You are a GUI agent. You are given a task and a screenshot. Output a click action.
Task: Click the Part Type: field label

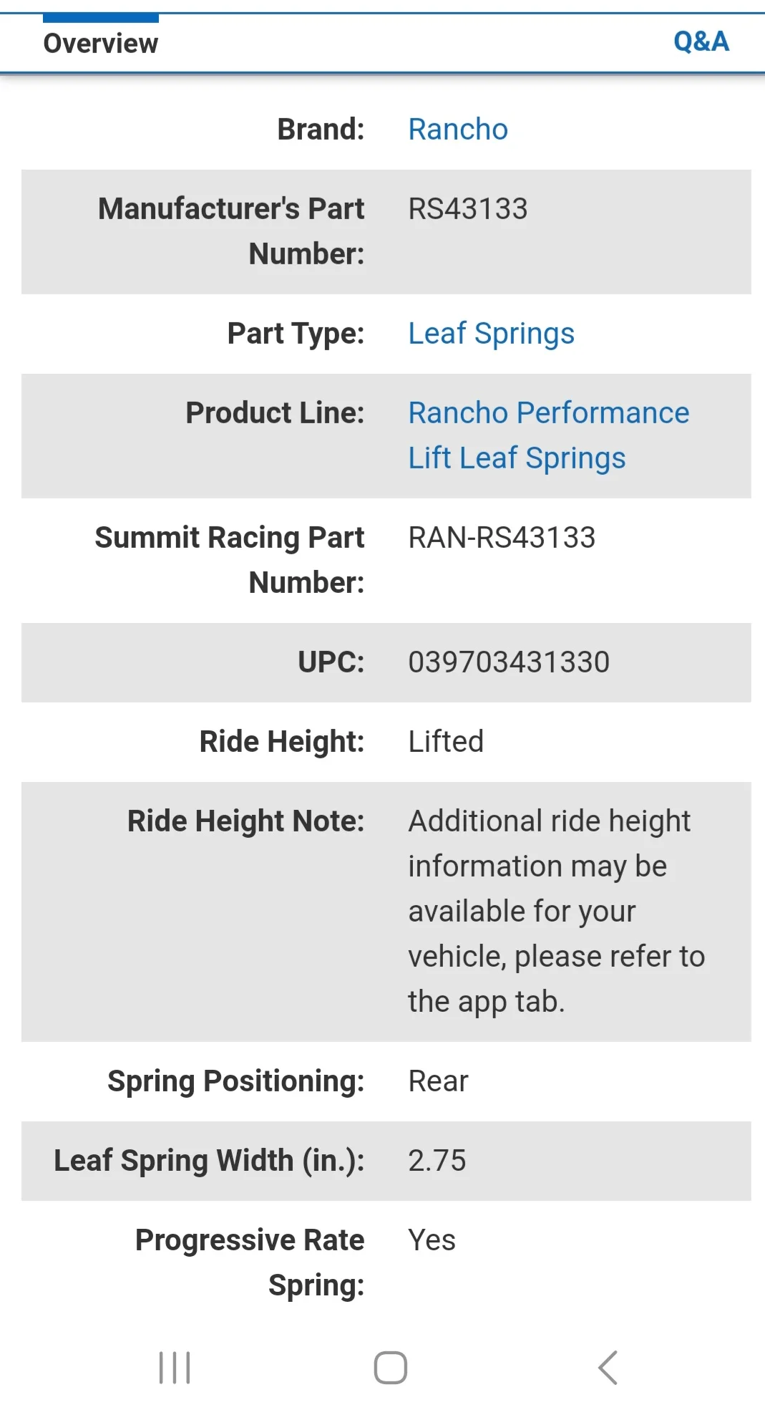pyautogui.click(x=296, y=334)
